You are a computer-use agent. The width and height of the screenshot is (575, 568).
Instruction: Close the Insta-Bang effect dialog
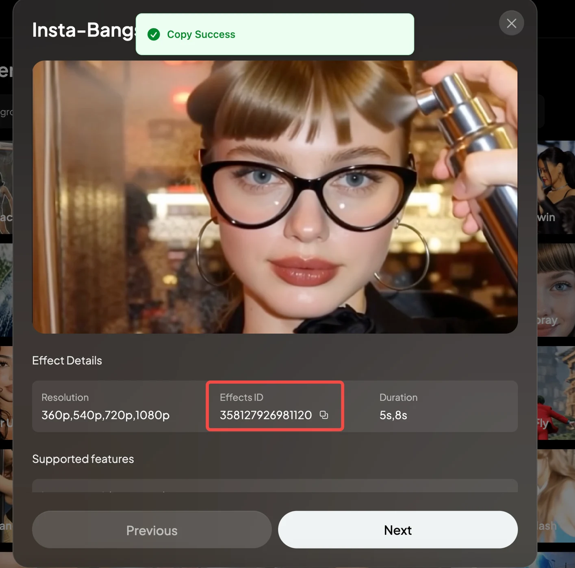511,23
